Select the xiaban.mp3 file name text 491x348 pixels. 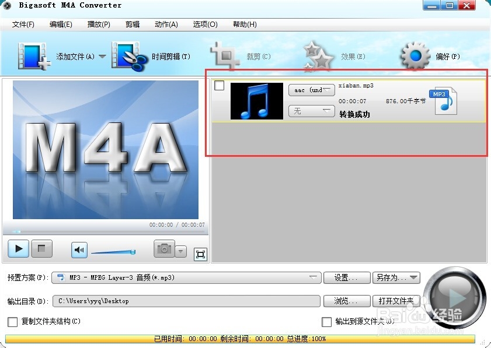pyautogui.click(x=356, y=86)
